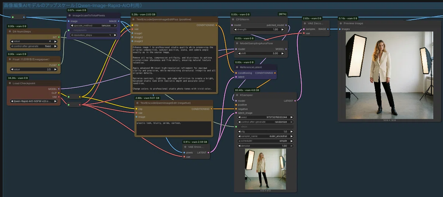Screen dimensions: 443x197
Task: Click the MODEL output port of Load Checkpoint
Action: coord(58,89)
